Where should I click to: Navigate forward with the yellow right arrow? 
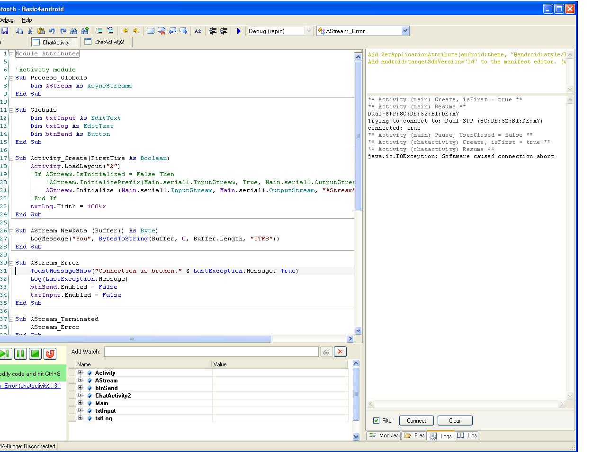click(x=135, y=31)
